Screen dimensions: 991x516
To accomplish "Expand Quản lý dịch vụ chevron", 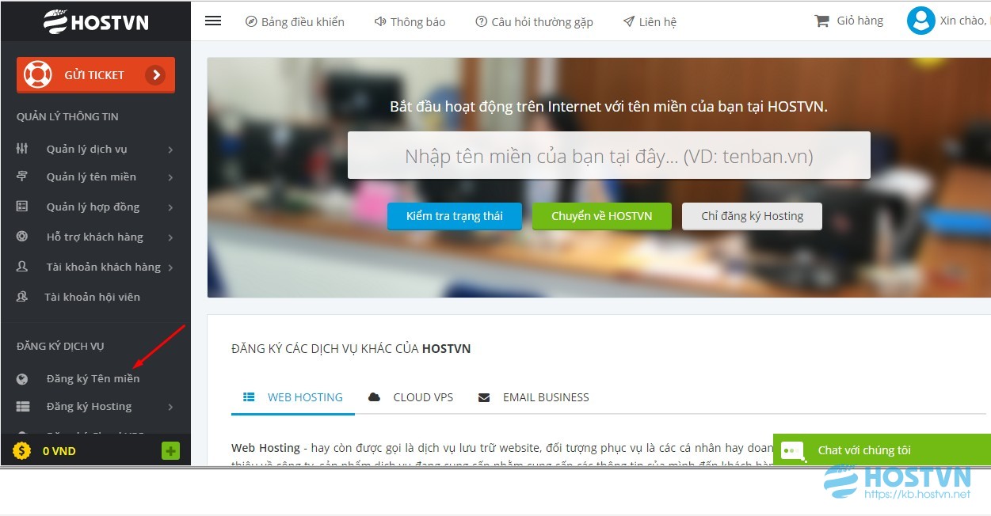I will pyautogui.click(x=170, y=150).
